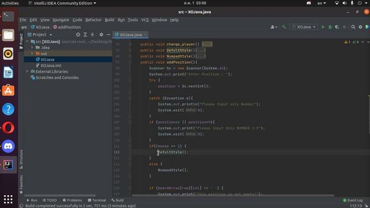Stop the running process with the stop icon
The width and height of the screenshot is (370, 208).
click(x=345, y=27)
